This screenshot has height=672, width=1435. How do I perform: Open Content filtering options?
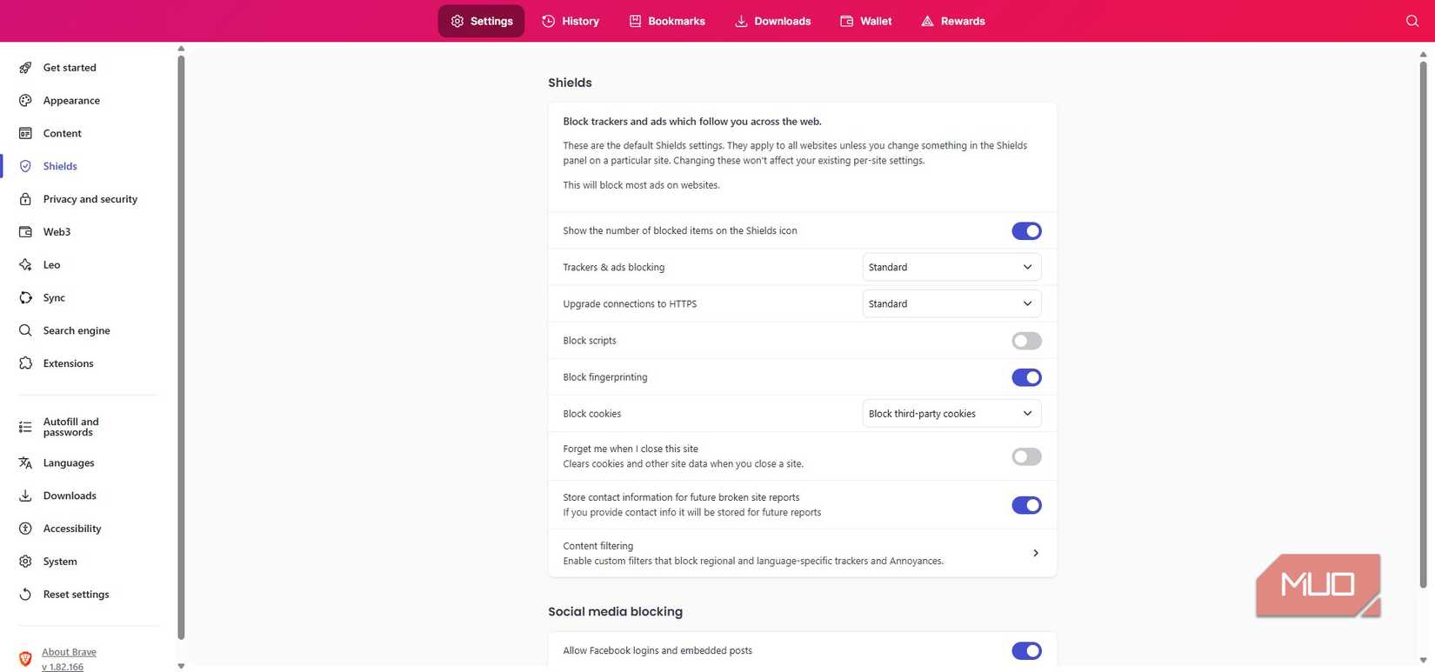tap(1035, 552)
